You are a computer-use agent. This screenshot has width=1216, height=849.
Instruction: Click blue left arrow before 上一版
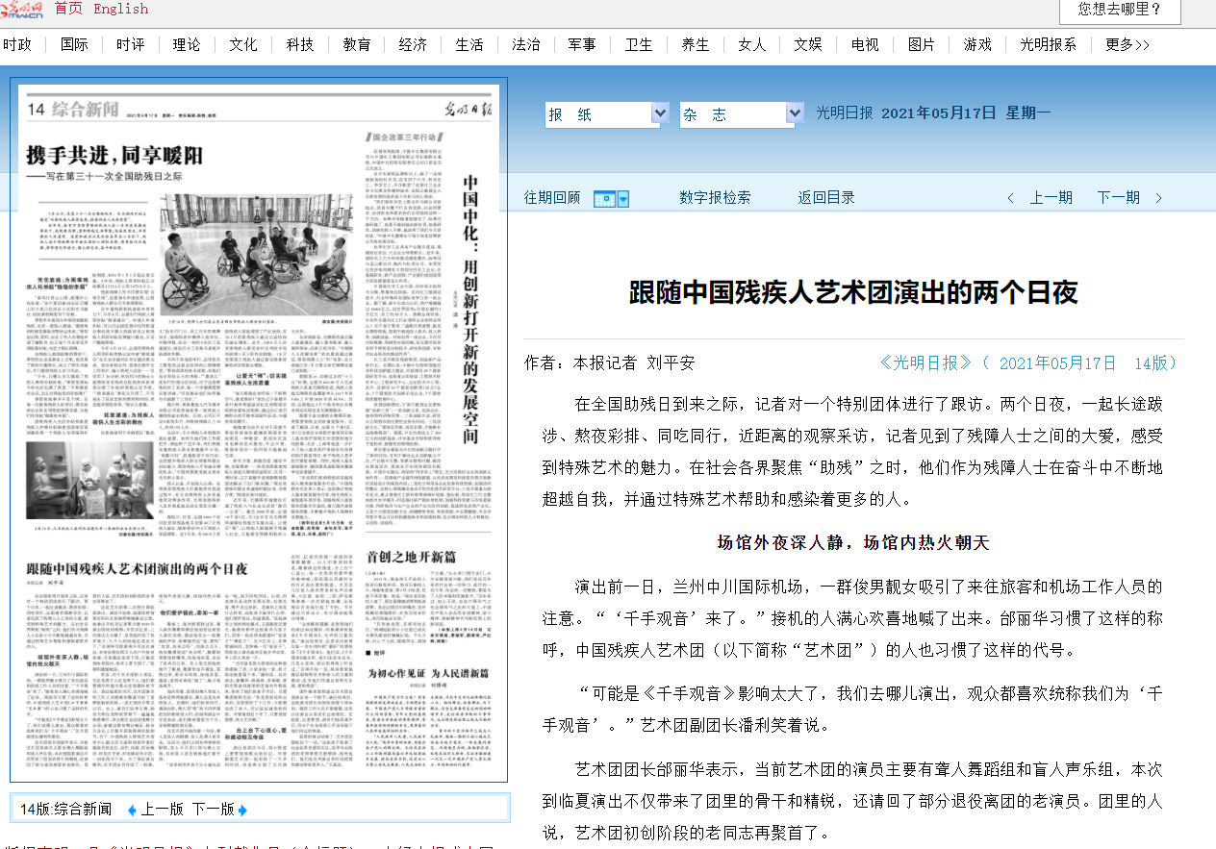(x=132, y=810)
